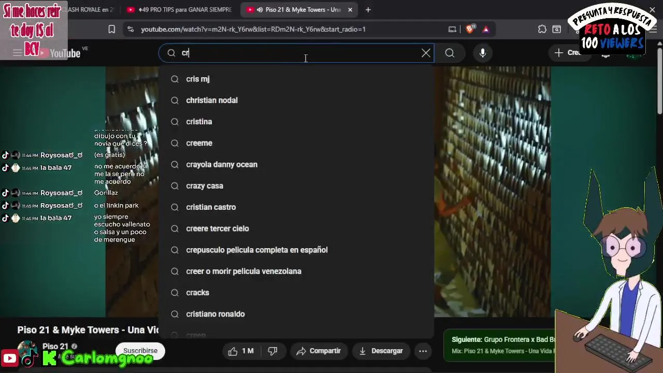Click search icon beside 'cracks' suggestion
Viewport: 663px width, 373px height.
175,293
